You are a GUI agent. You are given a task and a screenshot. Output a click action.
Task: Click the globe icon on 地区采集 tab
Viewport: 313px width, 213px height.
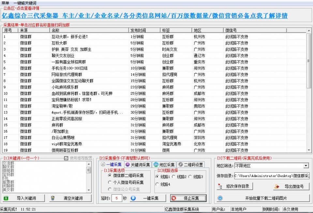pos(156,164)
